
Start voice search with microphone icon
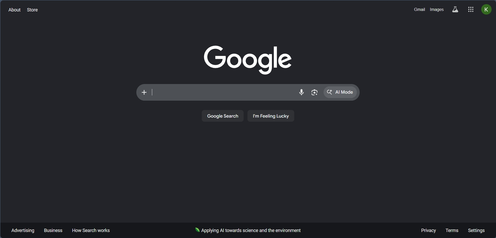[301, 92]
